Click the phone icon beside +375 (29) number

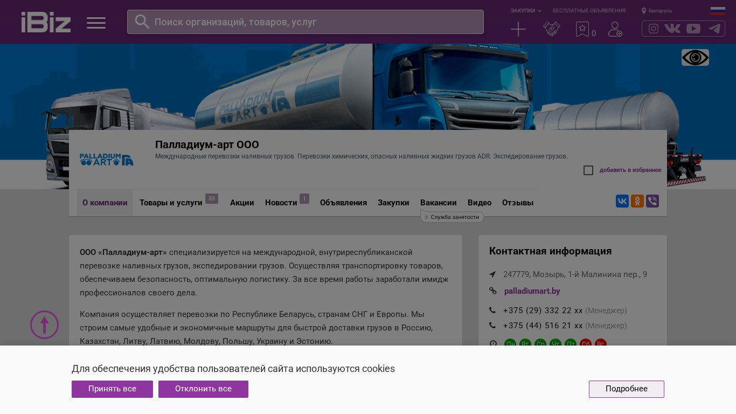pos(492,310)
